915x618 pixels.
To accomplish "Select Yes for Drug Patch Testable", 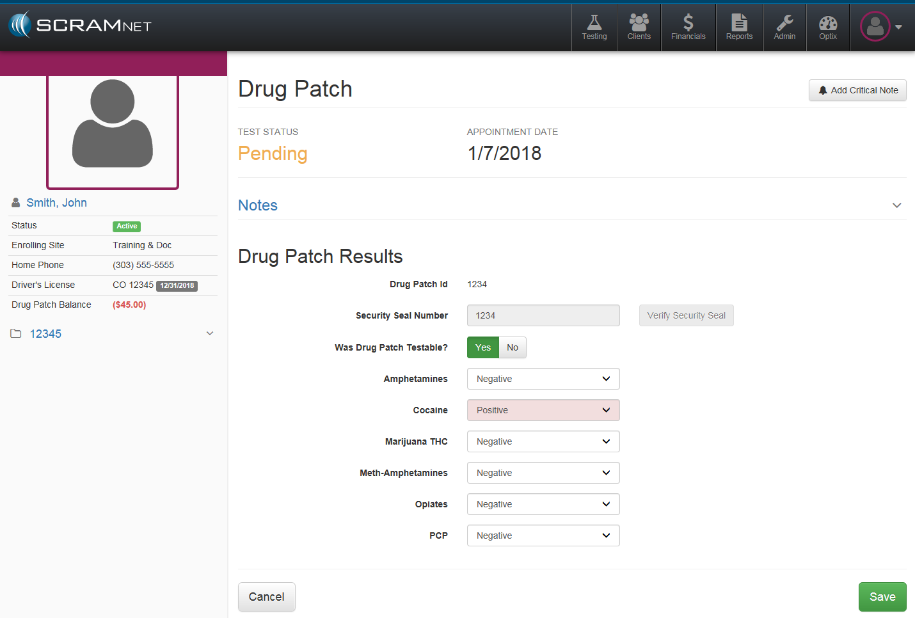I will click(x=483, y=347).
